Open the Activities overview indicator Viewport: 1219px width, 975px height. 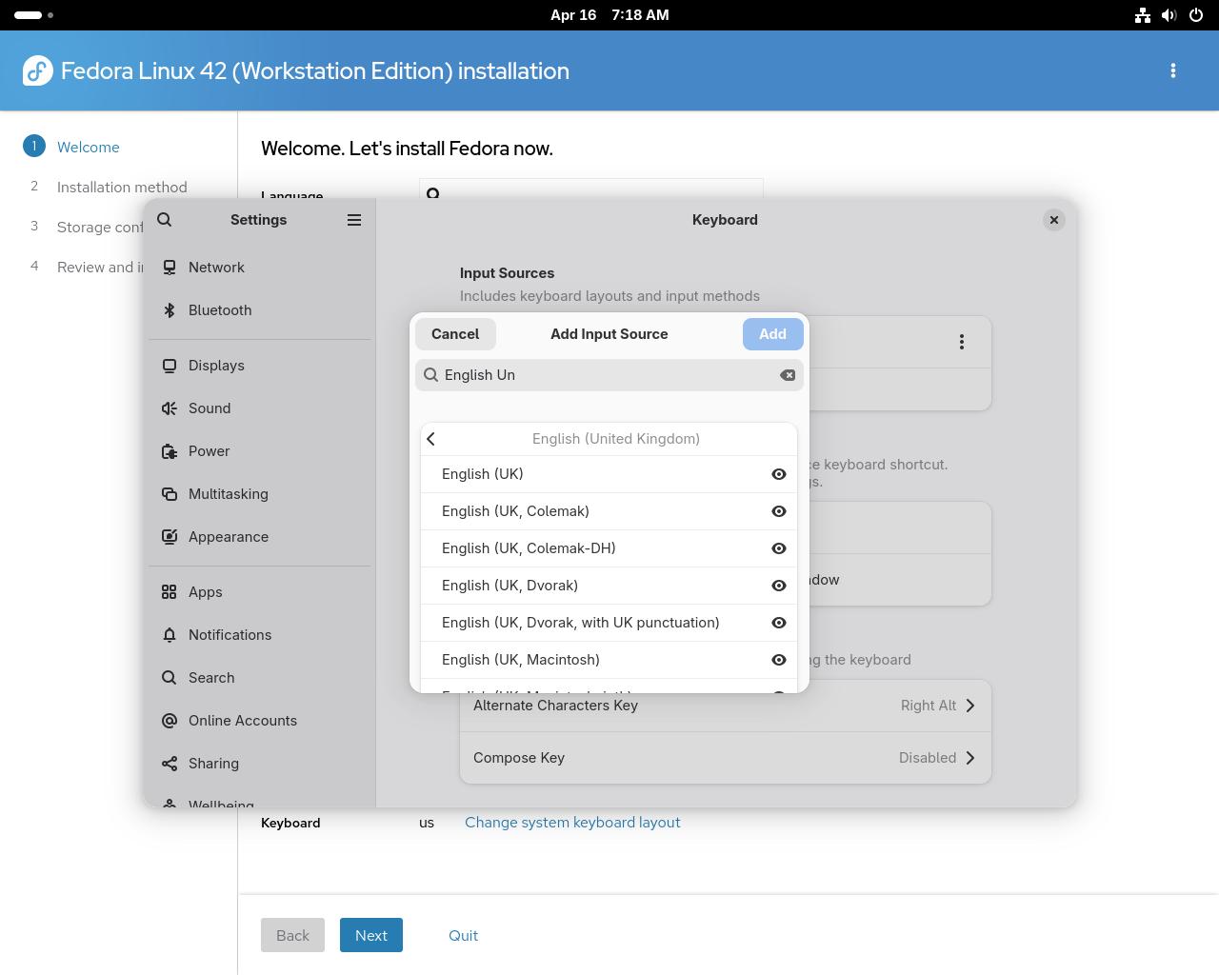click(x=34, y=15)
